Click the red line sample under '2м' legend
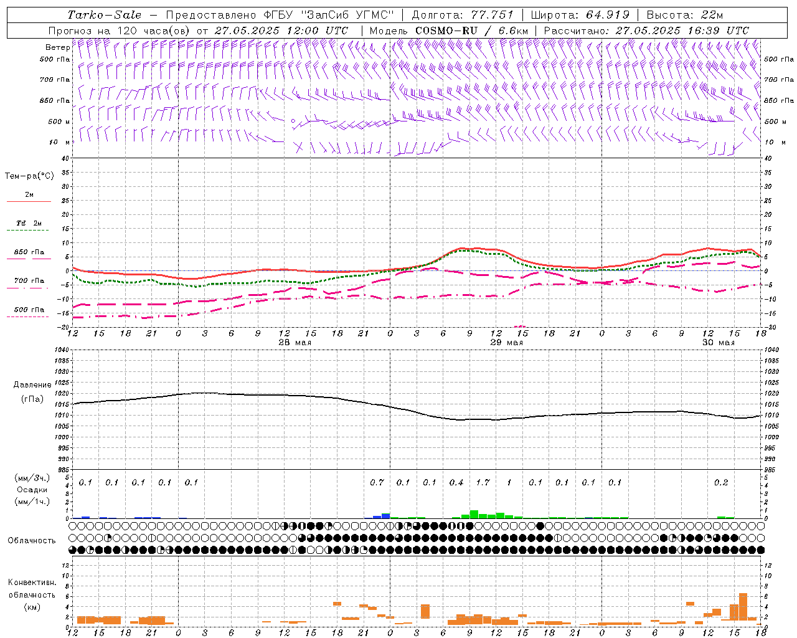This screenshot has width=797, height=638. coord(29,202)
